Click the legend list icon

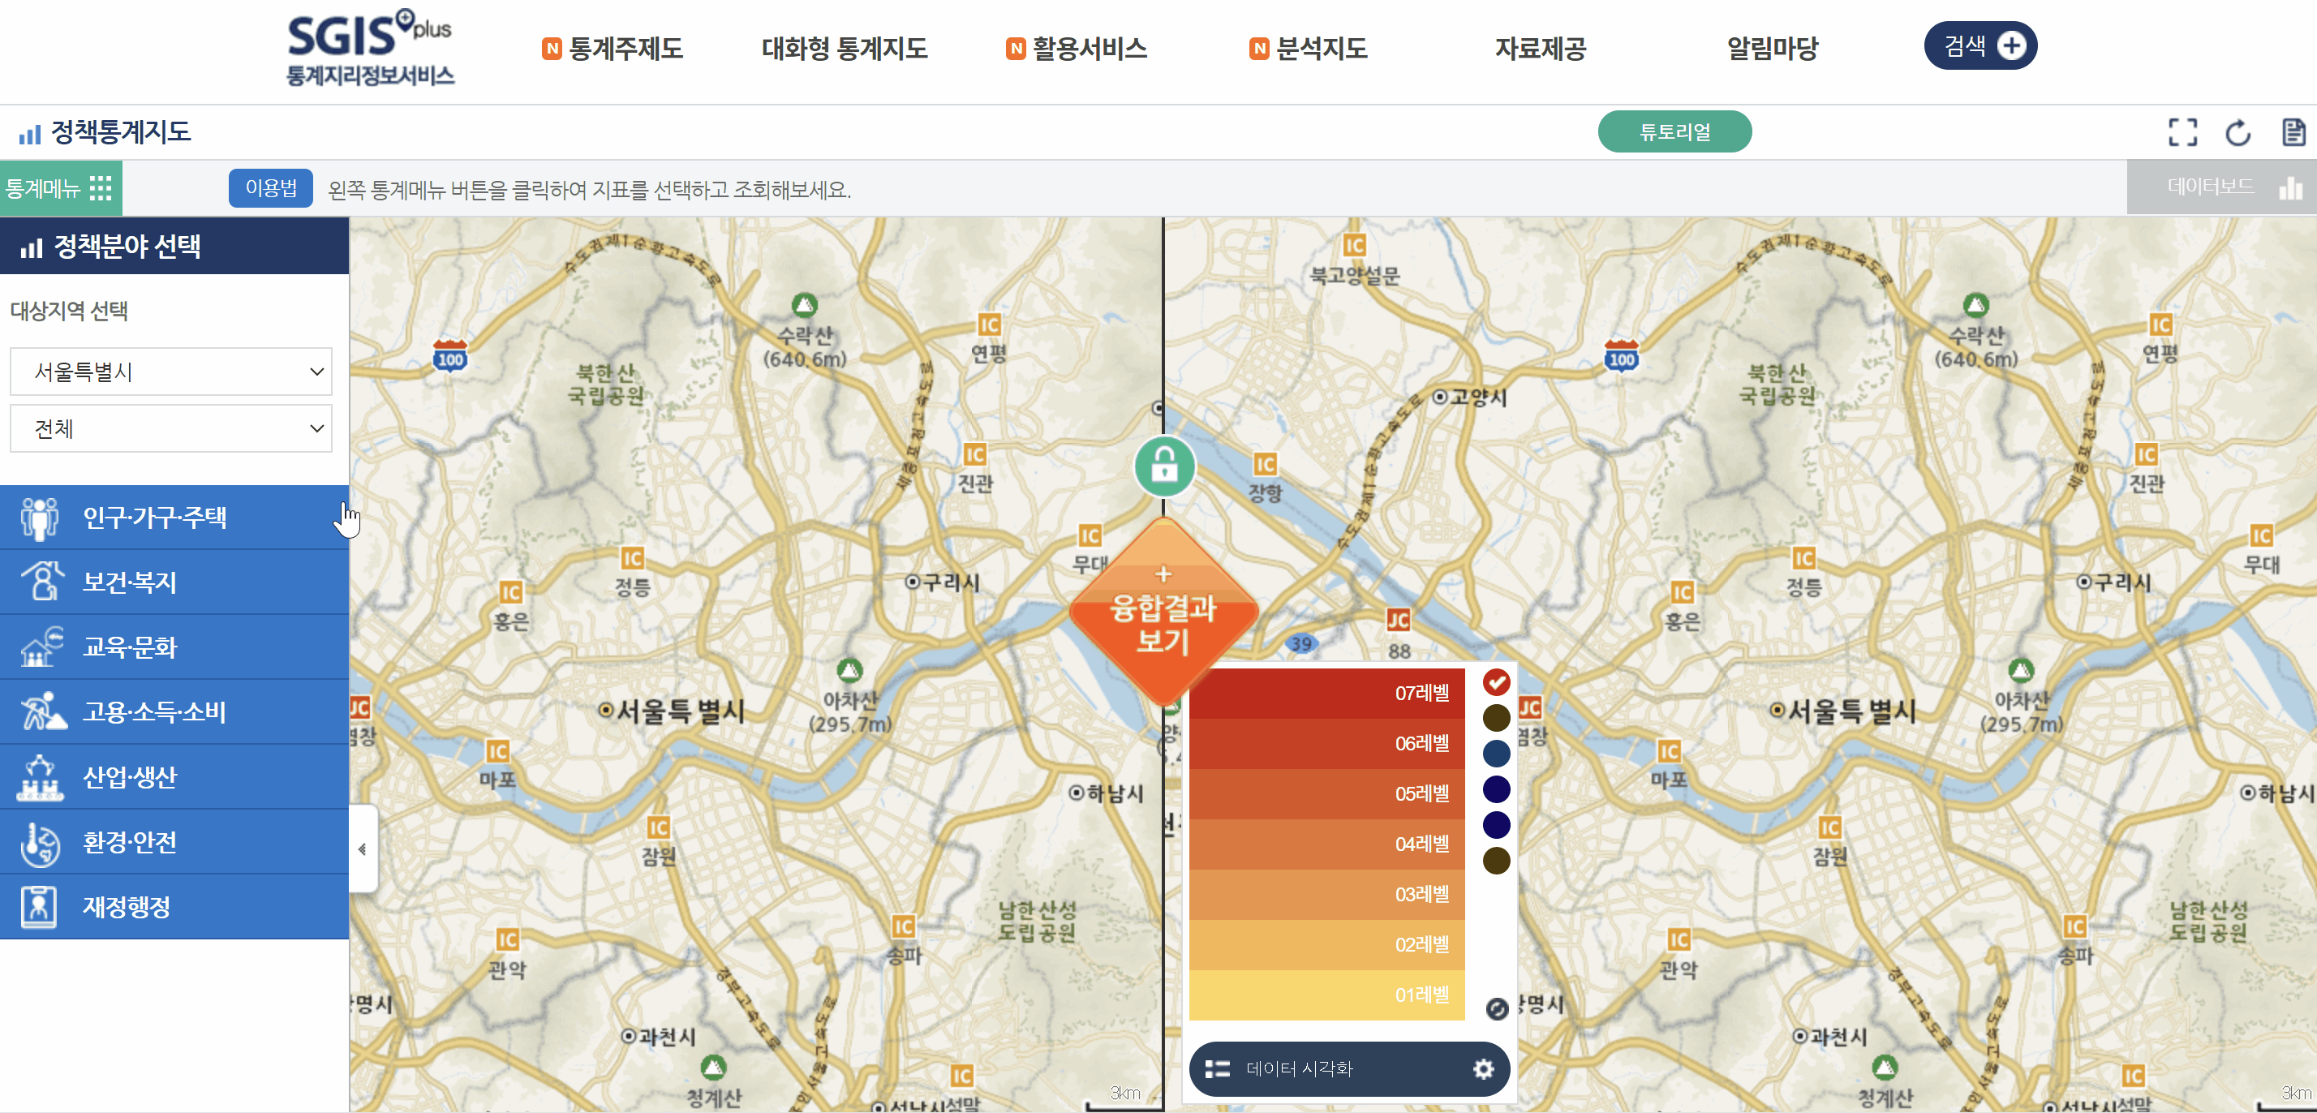[x=1217, y=1069]
